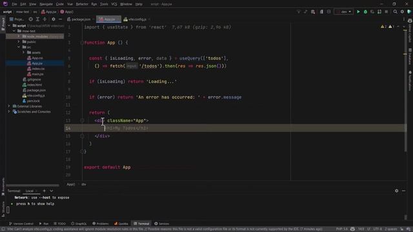Open the Window menu
Viewport: 413px width, 232px height.
pos(126,5)
